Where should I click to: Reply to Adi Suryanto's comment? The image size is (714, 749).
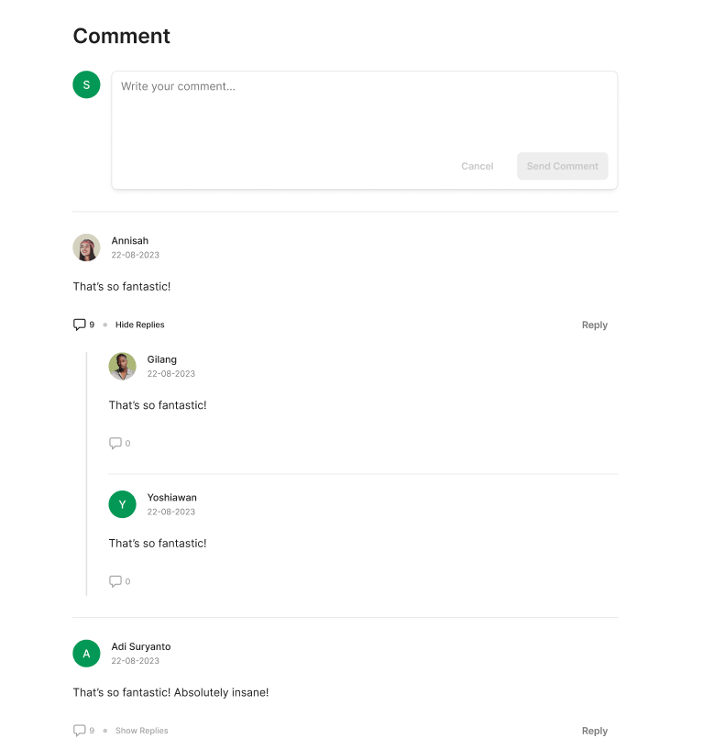(595, 731)
